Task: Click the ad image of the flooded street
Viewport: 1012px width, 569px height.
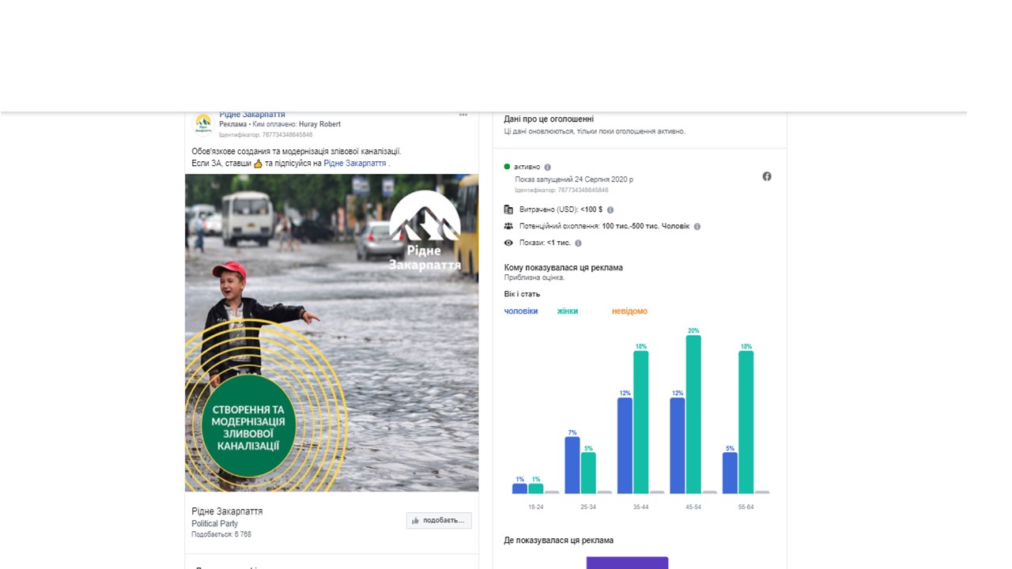Action: click(x=331, y=332)
